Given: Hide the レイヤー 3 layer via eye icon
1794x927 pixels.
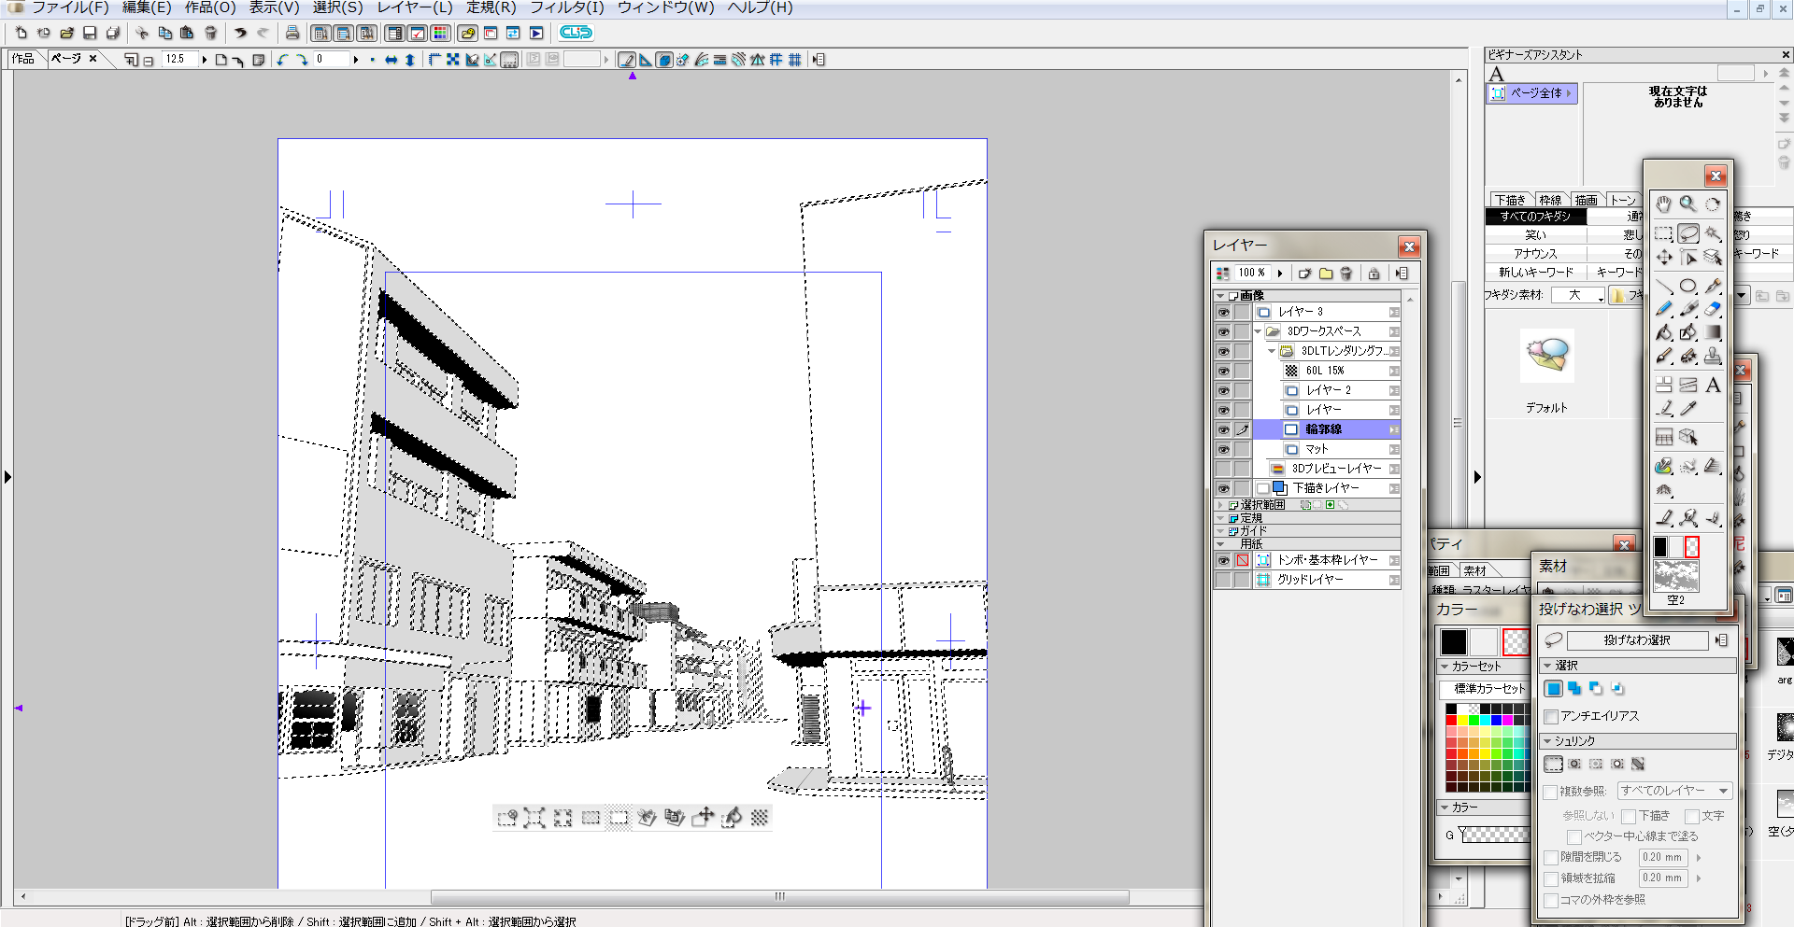Looking at the screenshot, I should coord(1222,313).
